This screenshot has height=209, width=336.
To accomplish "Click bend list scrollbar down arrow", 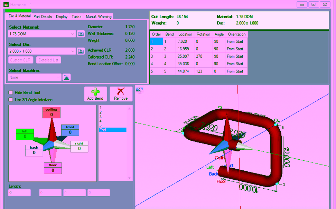I will click(129, 178).
